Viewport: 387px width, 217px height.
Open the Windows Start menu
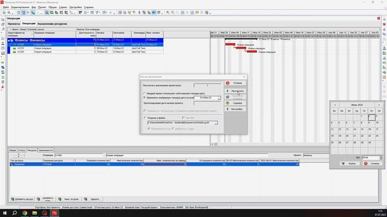point(5,213)
